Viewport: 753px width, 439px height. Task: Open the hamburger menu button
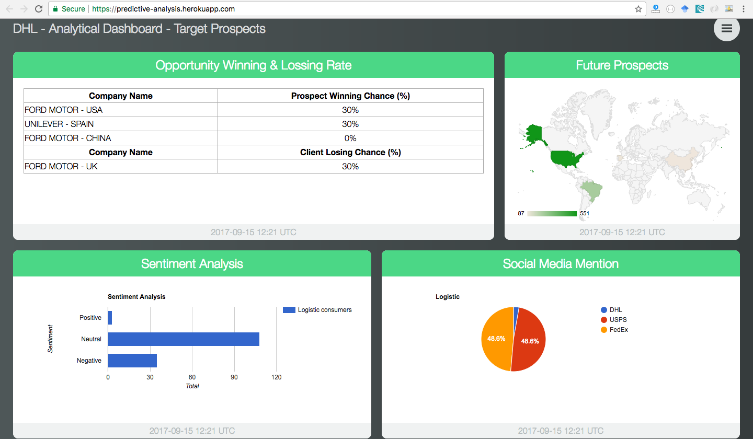coord(726,28)
